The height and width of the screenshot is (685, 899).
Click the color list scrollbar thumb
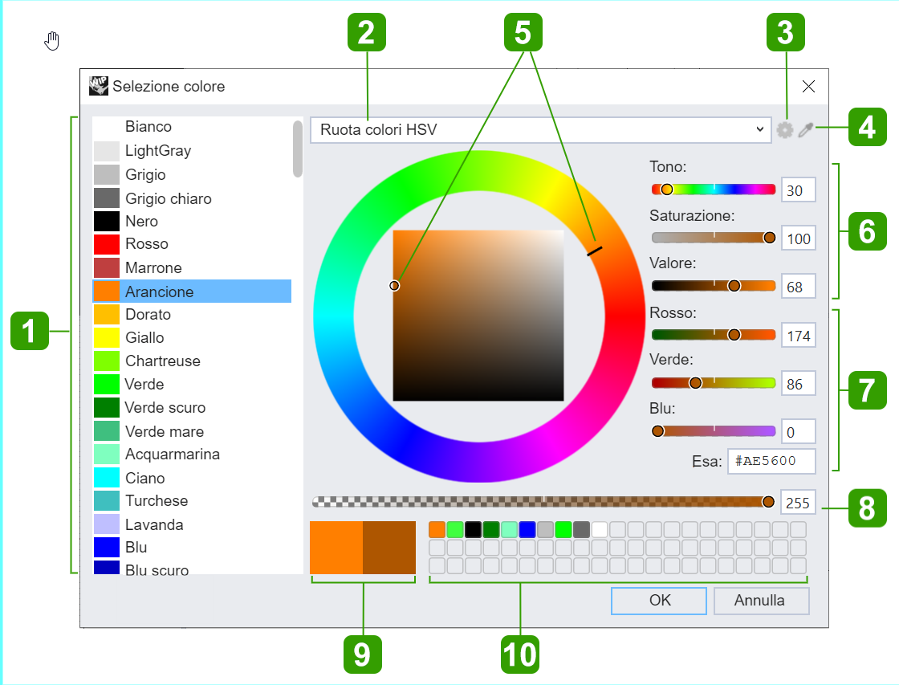click(x=298, y=149)
